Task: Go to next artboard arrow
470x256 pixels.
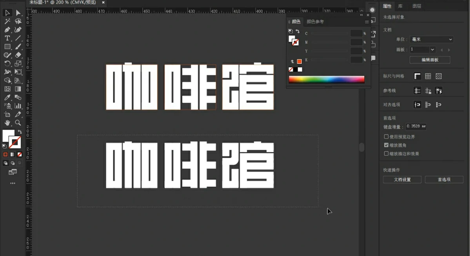Action: [449, 50]
